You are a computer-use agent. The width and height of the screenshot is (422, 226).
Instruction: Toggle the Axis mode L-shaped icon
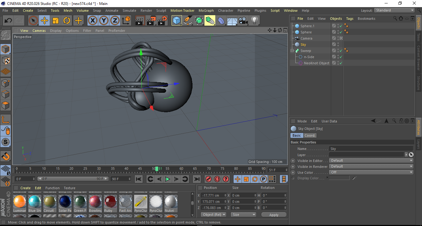click(6, 120)
